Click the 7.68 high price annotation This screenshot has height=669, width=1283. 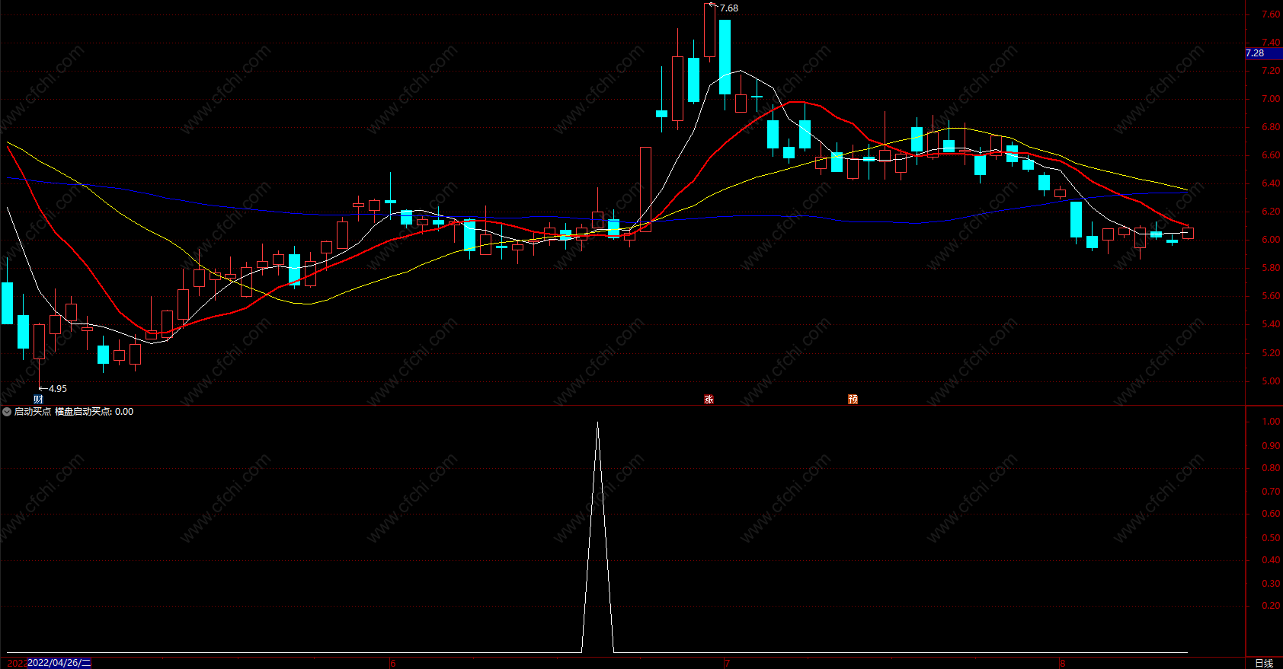(728, 8)
